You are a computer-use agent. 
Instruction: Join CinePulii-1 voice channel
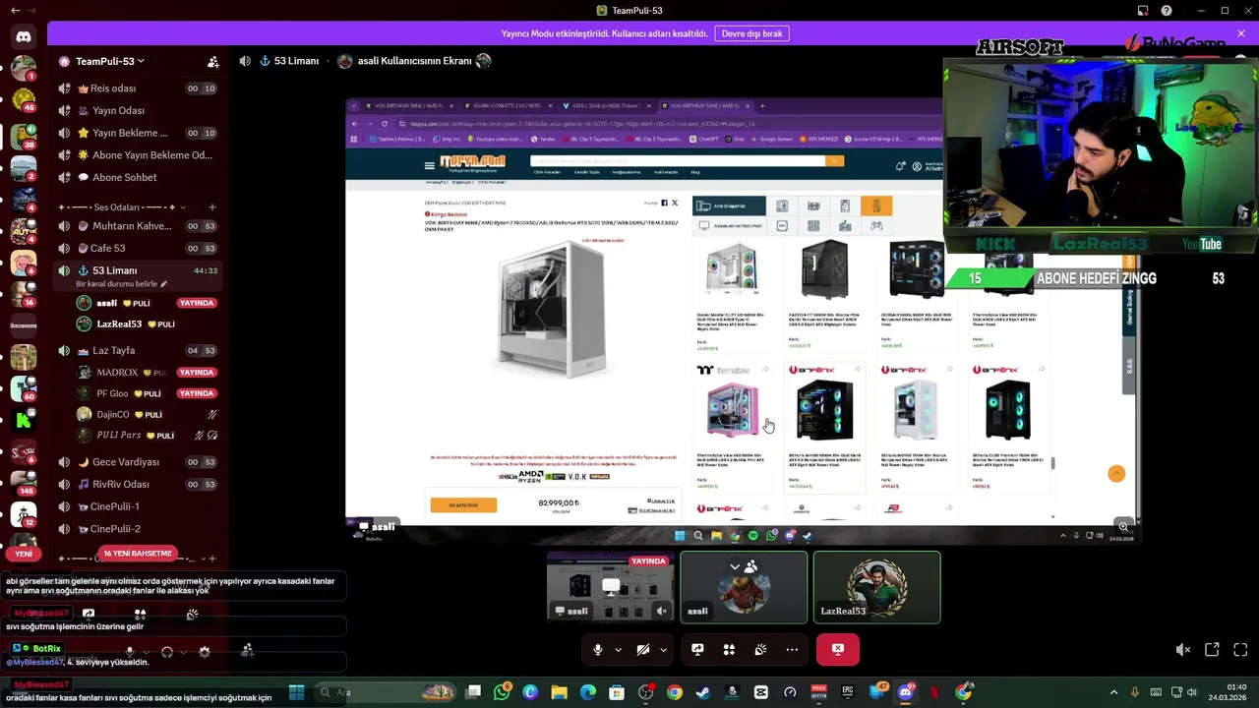point(138,506)
